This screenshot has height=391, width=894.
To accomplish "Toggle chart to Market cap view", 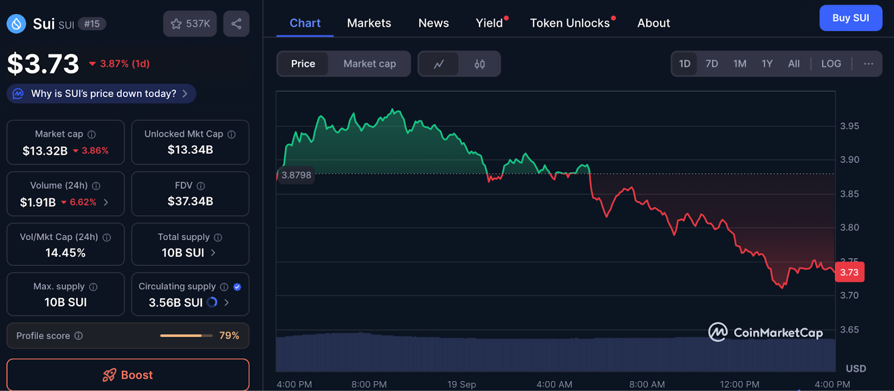I will tap(369, 64).
